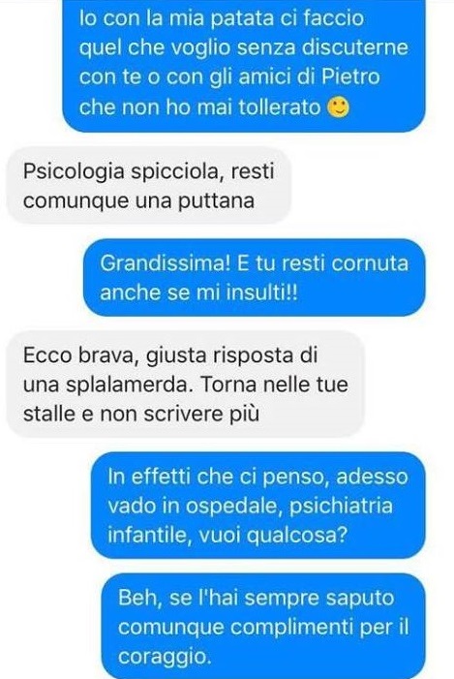Click the word 'coraggio.' in the bottom bubble
454x679 pixels.
coord(165,657)
